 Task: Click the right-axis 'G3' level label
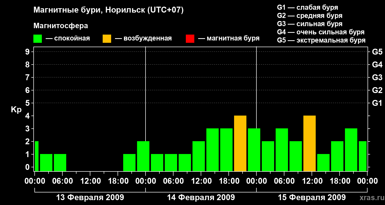tap(377, 78)
